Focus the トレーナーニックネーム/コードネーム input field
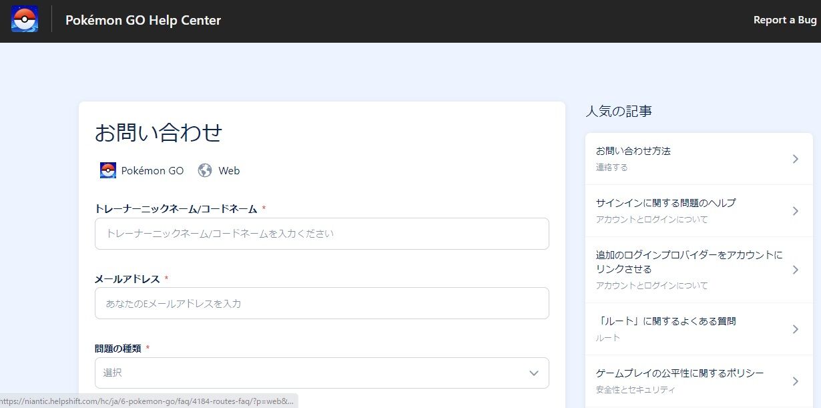 (x=322, y=234)
